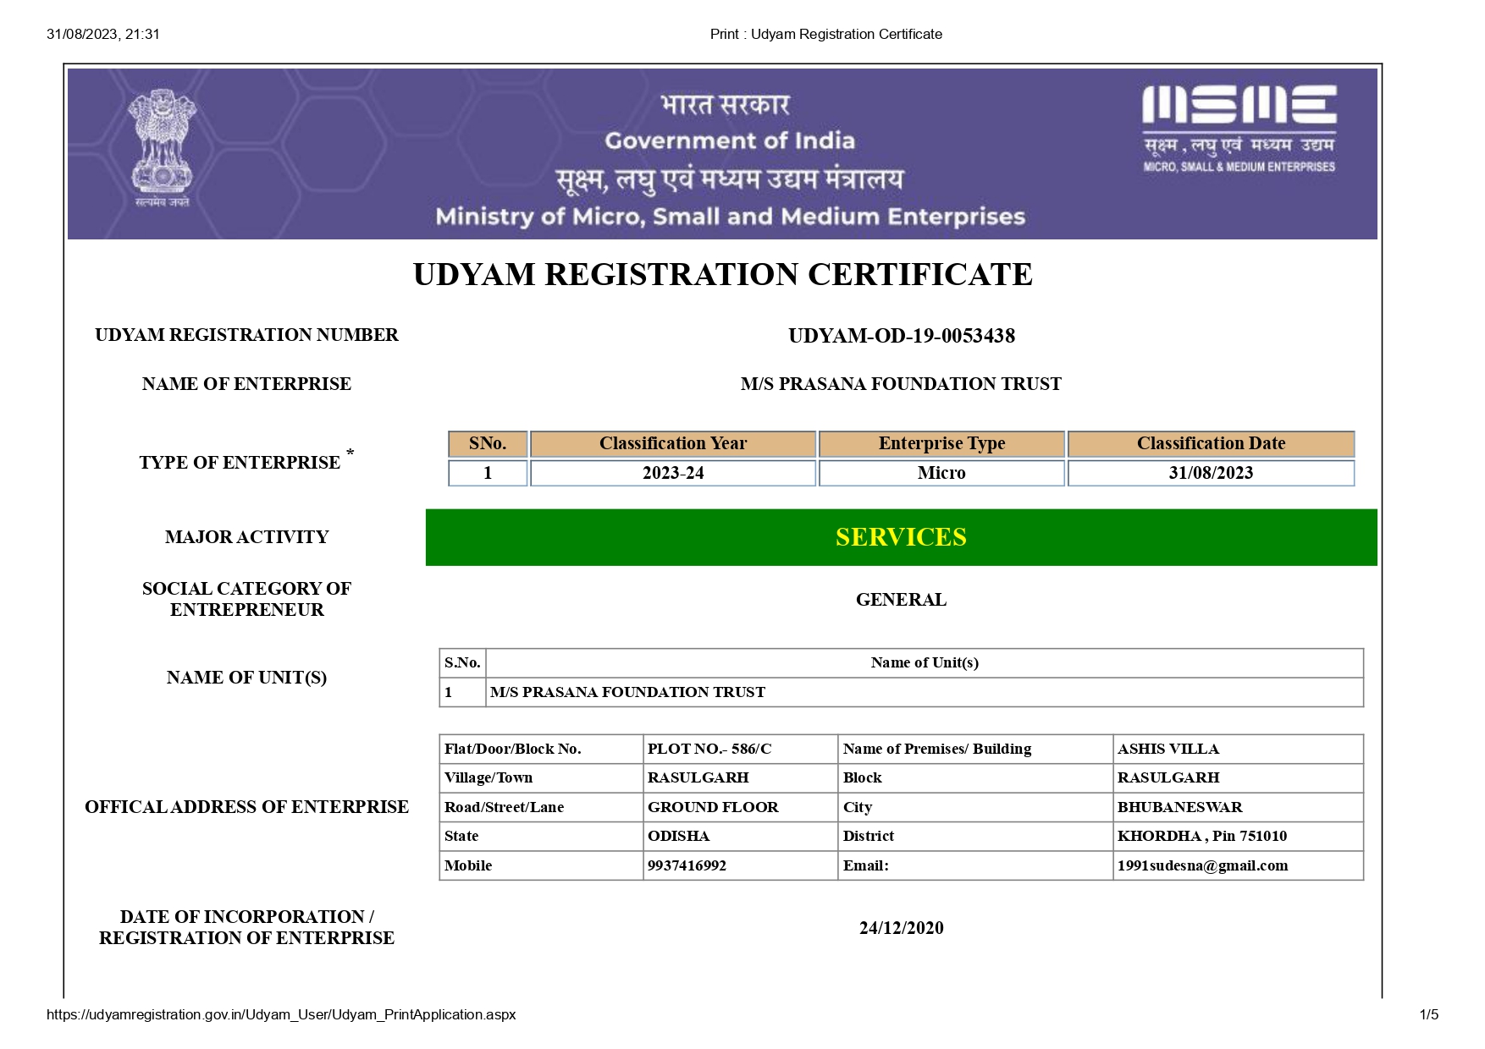Click the print timestamp 31/08/2023, 21:31
Viewport: 1485px width, 1049px height.
(x=103, y=35)
